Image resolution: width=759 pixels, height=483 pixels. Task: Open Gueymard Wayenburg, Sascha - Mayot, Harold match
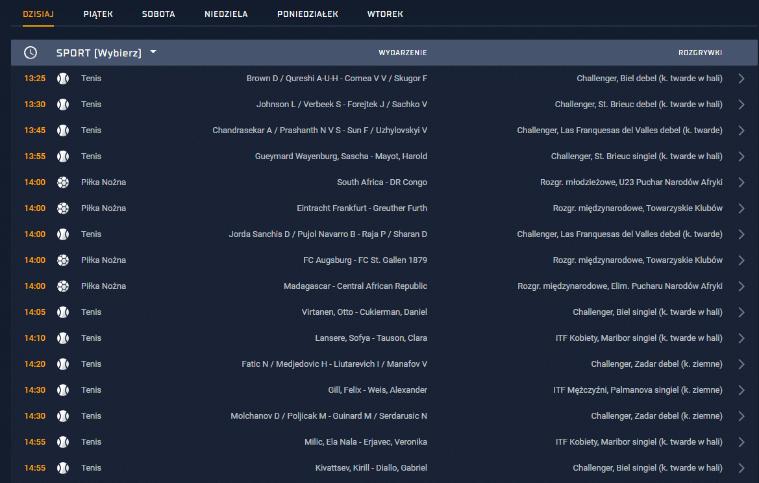tap(341, 156)
